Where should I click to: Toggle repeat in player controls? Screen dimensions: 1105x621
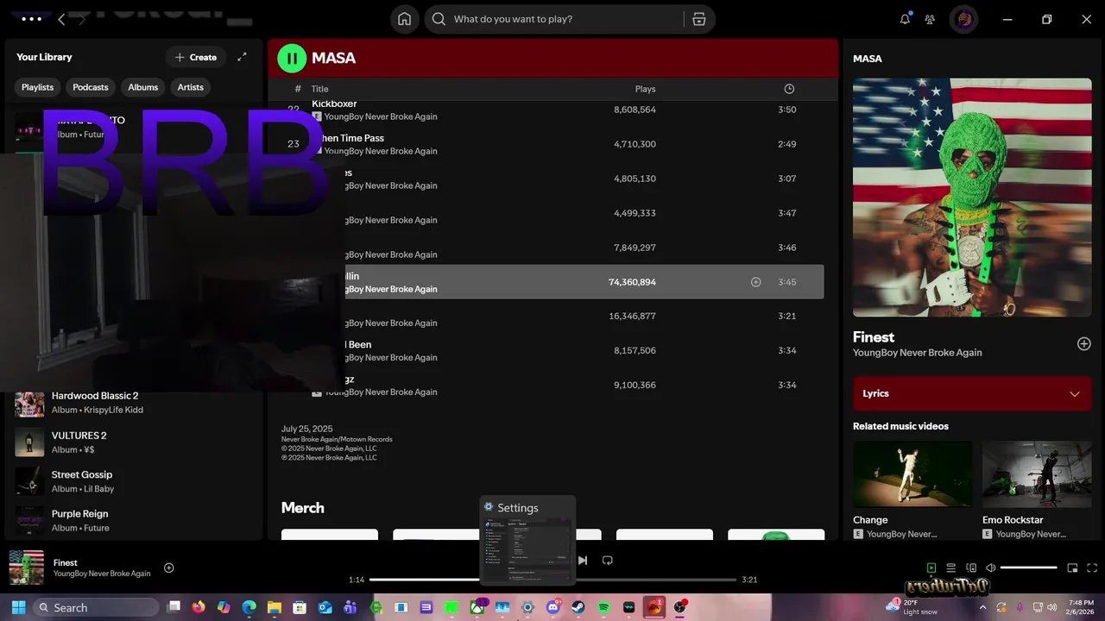(x=608, y=560)
